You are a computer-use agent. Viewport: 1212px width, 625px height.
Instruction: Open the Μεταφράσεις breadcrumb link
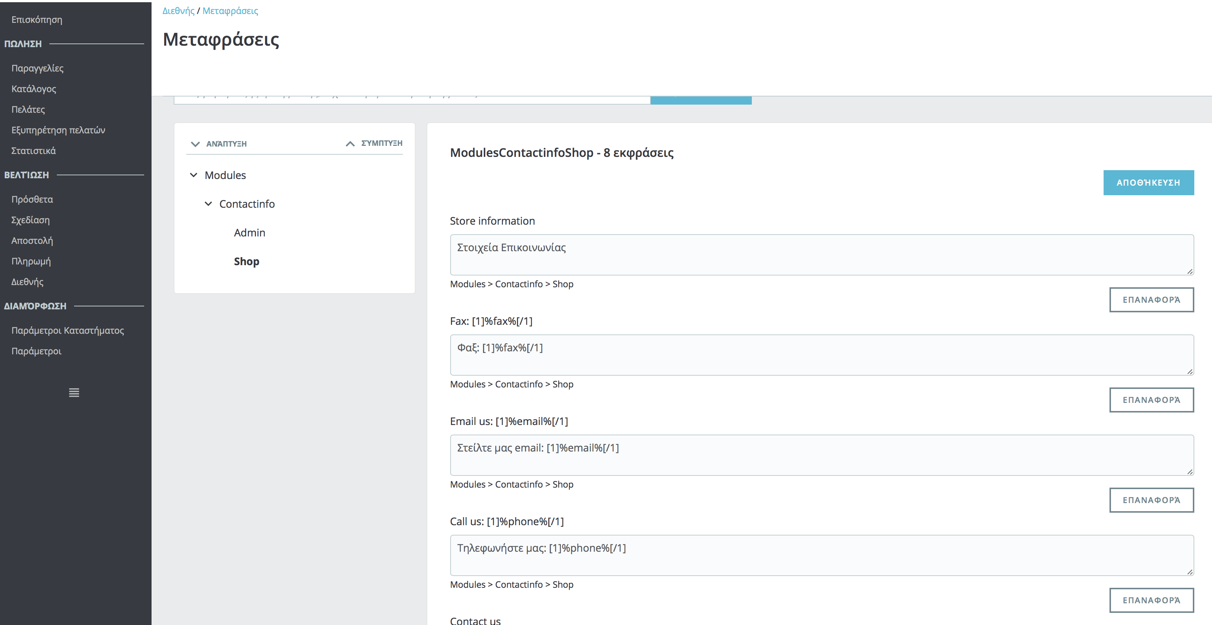pyautogui.click(x=230, y=11)
